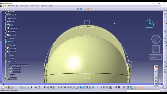The height and width of the screenshot is (94, 167).
Task: Select the Pan tool with four arrows
Action: pos(65,87)
